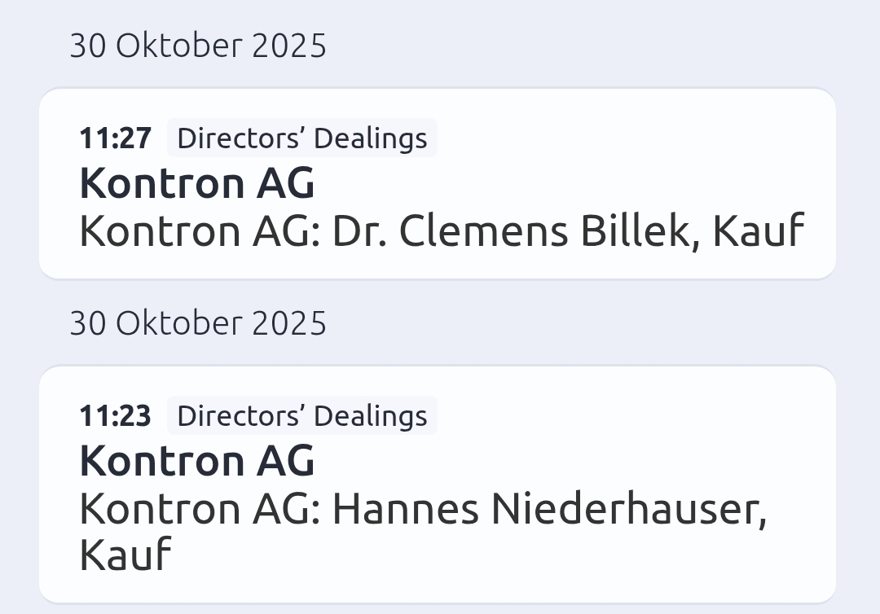Image resolution: width=880 pixels, height=614 pixels.
Task: Click bold Kontron AG title in 11:27 card
Action: pyautogui.click(x=197, y=183)
